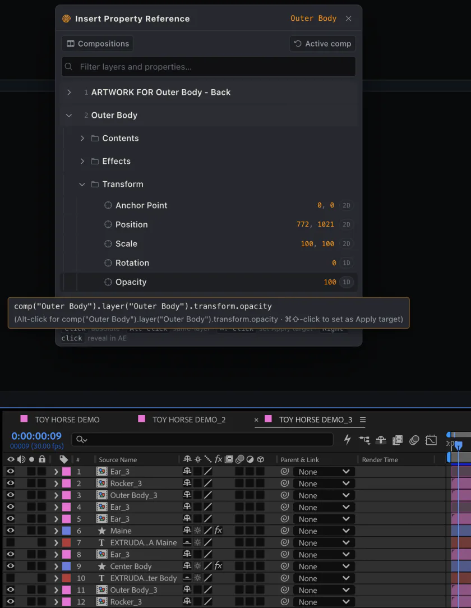Select the Opacity property
The image size is (471, 608).
(131, 282)
